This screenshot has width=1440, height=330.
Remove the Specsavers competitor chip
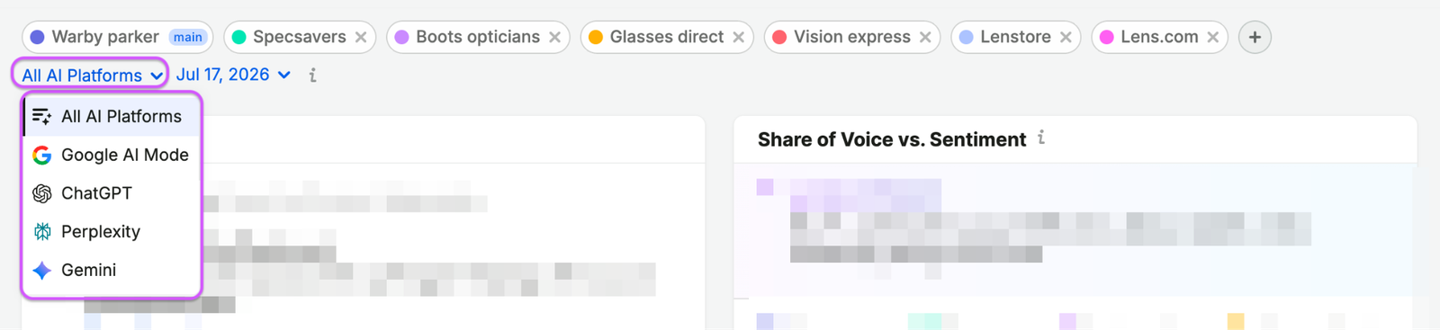click(361, 37)
